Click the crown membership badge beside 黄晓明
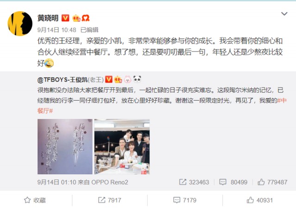The height and width of the screenshot is (210, 296). pyautogui.click(x=76, y=18)
